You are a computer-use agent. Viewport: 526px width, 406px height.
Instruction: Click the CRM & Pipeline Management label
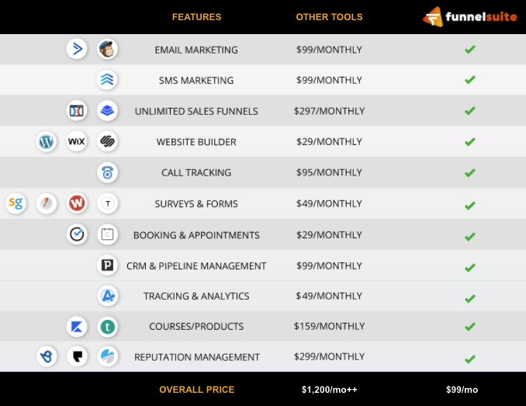point(196,265)
